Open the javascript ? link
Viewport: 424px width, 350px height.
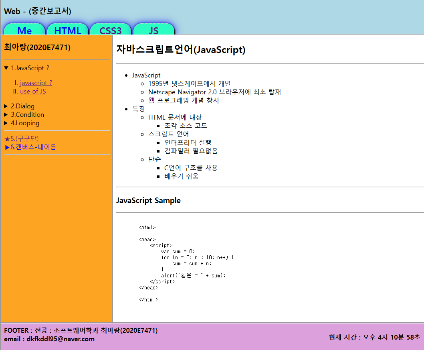[x=36, y=83]
